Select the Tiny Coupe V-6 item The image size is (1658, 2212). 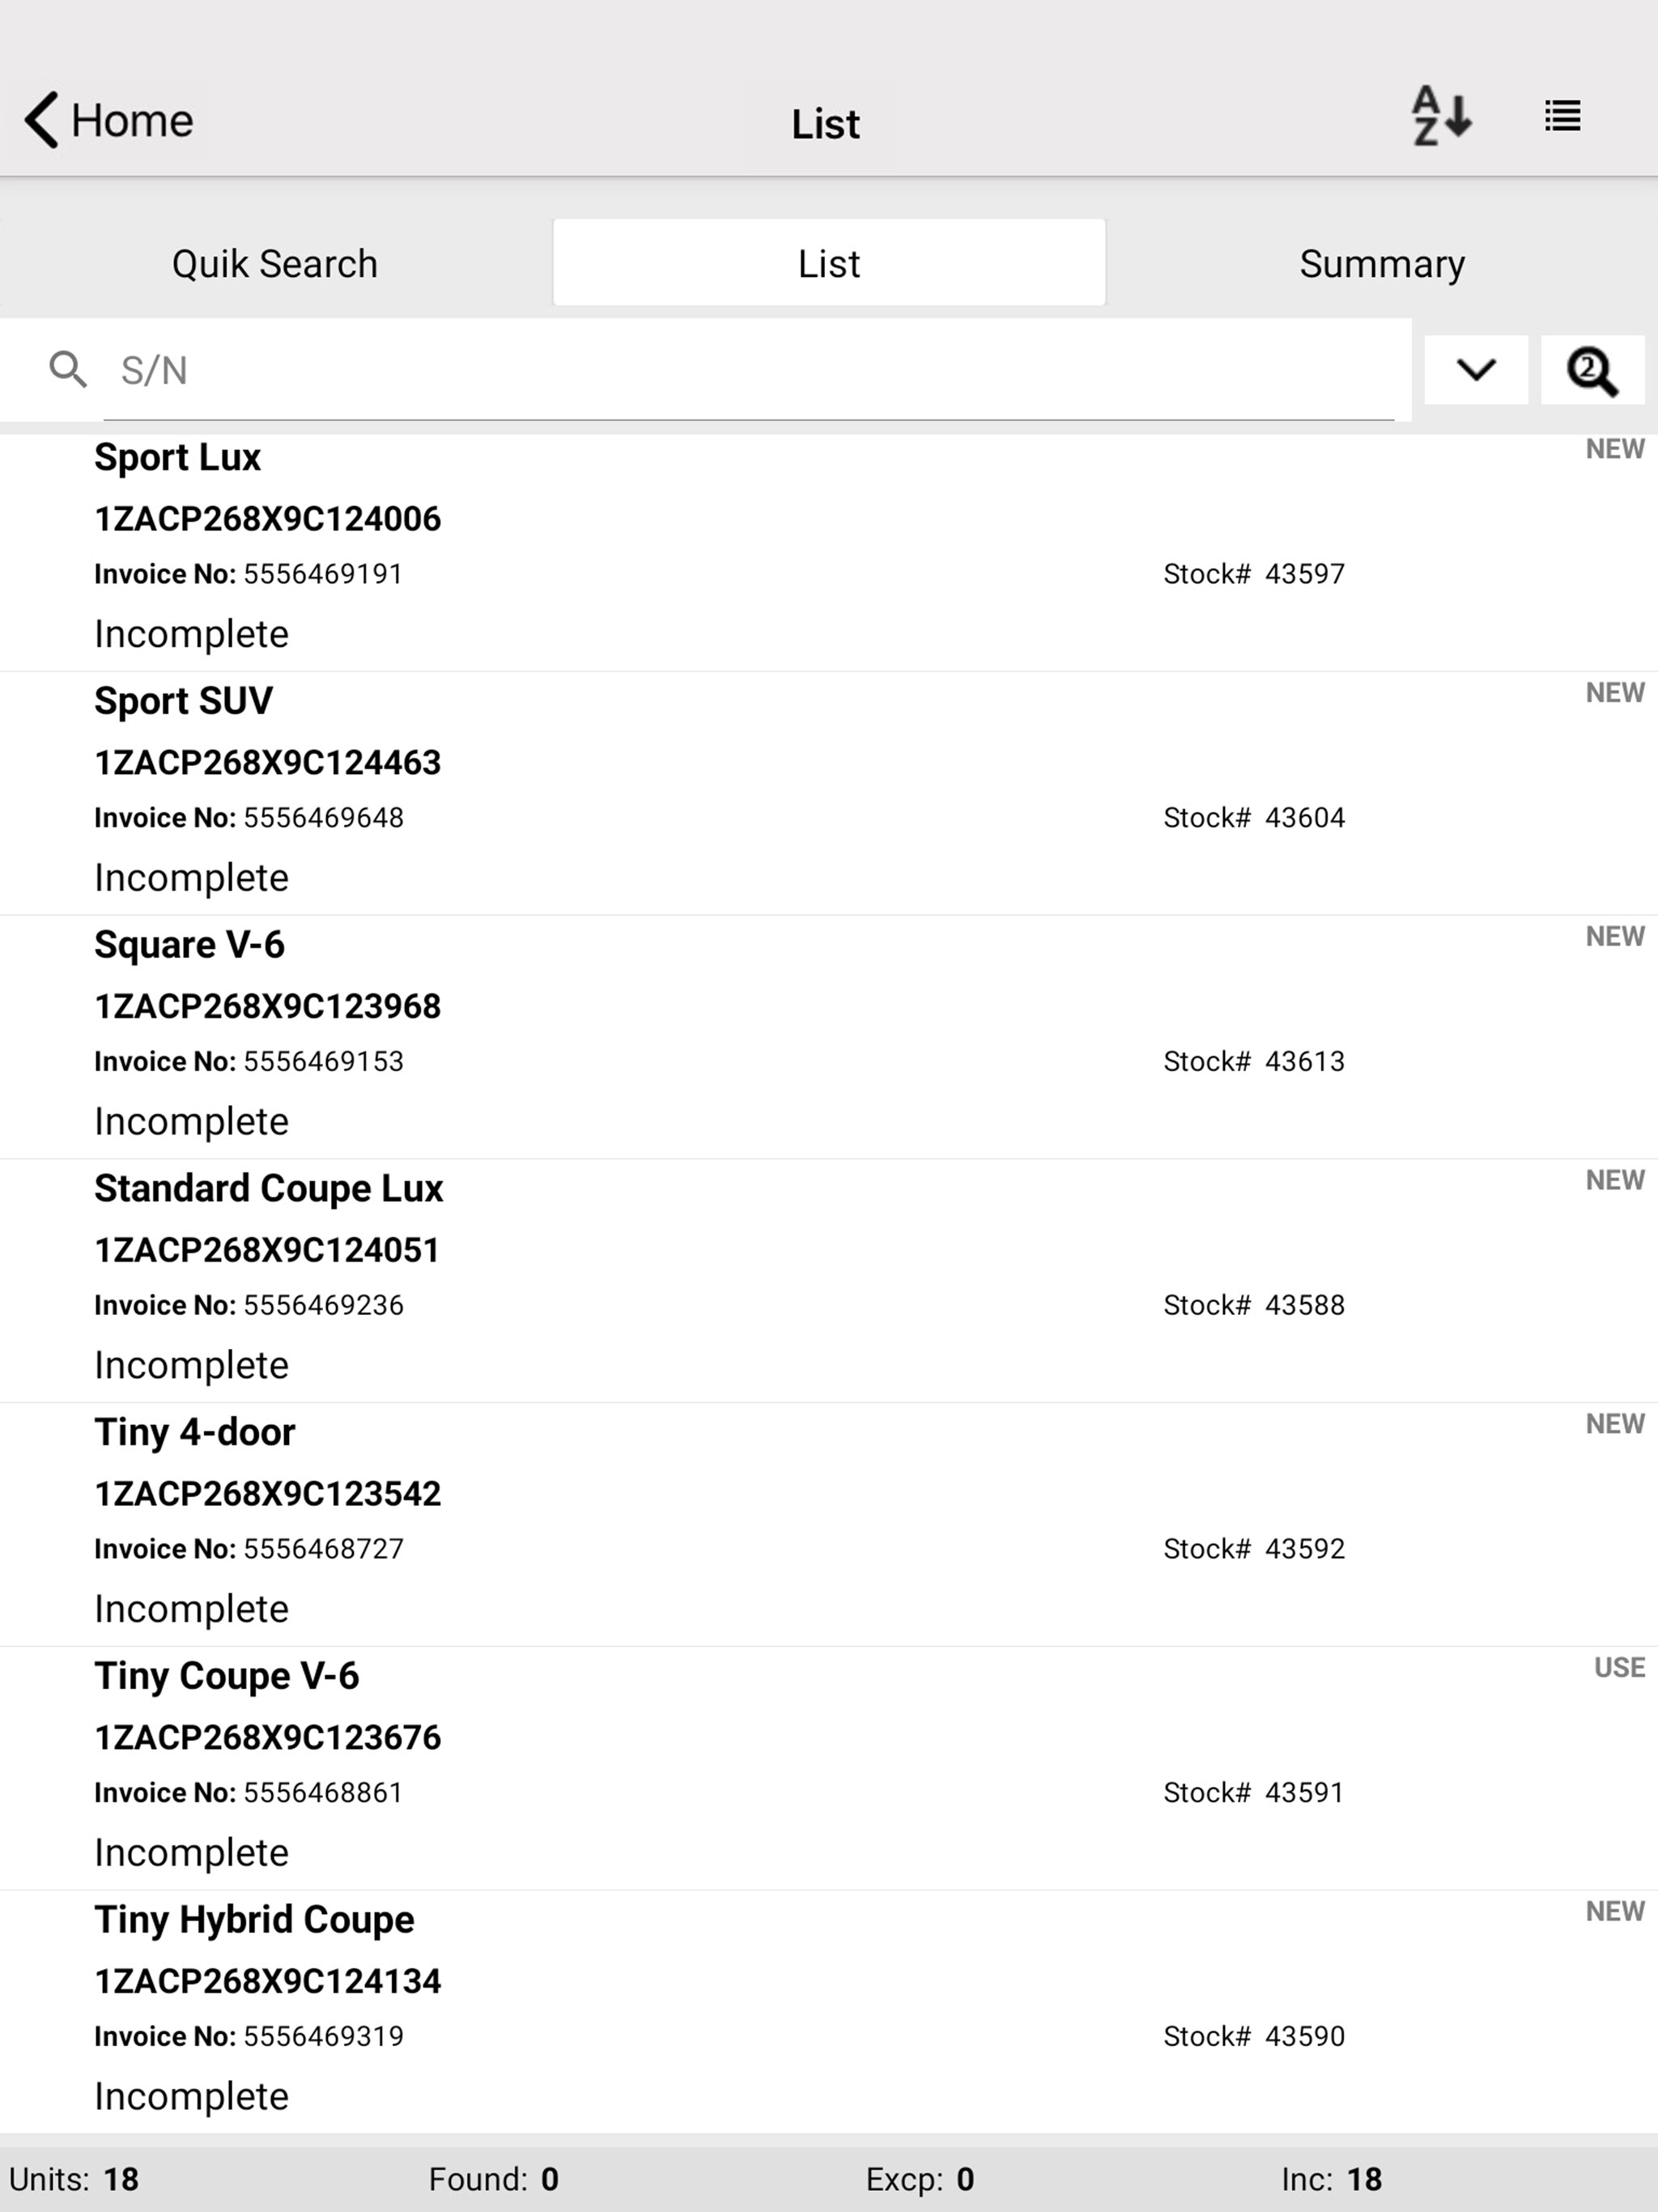[x=829, y=1769]
